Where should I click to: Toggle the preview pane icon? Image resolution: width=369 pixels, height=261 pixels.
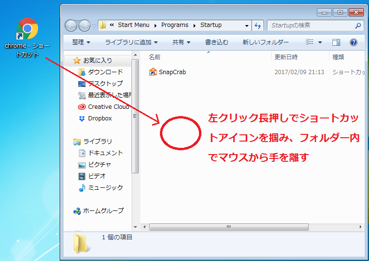click(336, 42)
